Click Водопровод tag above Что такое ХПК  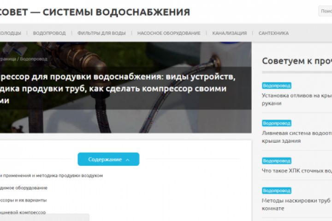pos(277,161)
